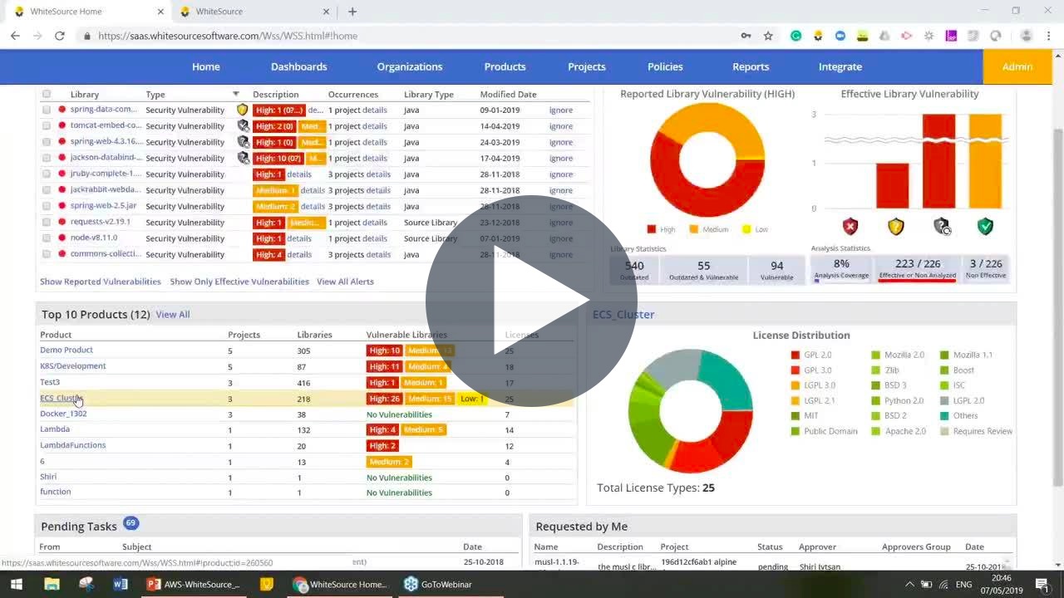Image resolution: width=1064 pixels, height=598 pixels.
Task: Click ignore on the spring-data-com row
Action: [561, 110]
